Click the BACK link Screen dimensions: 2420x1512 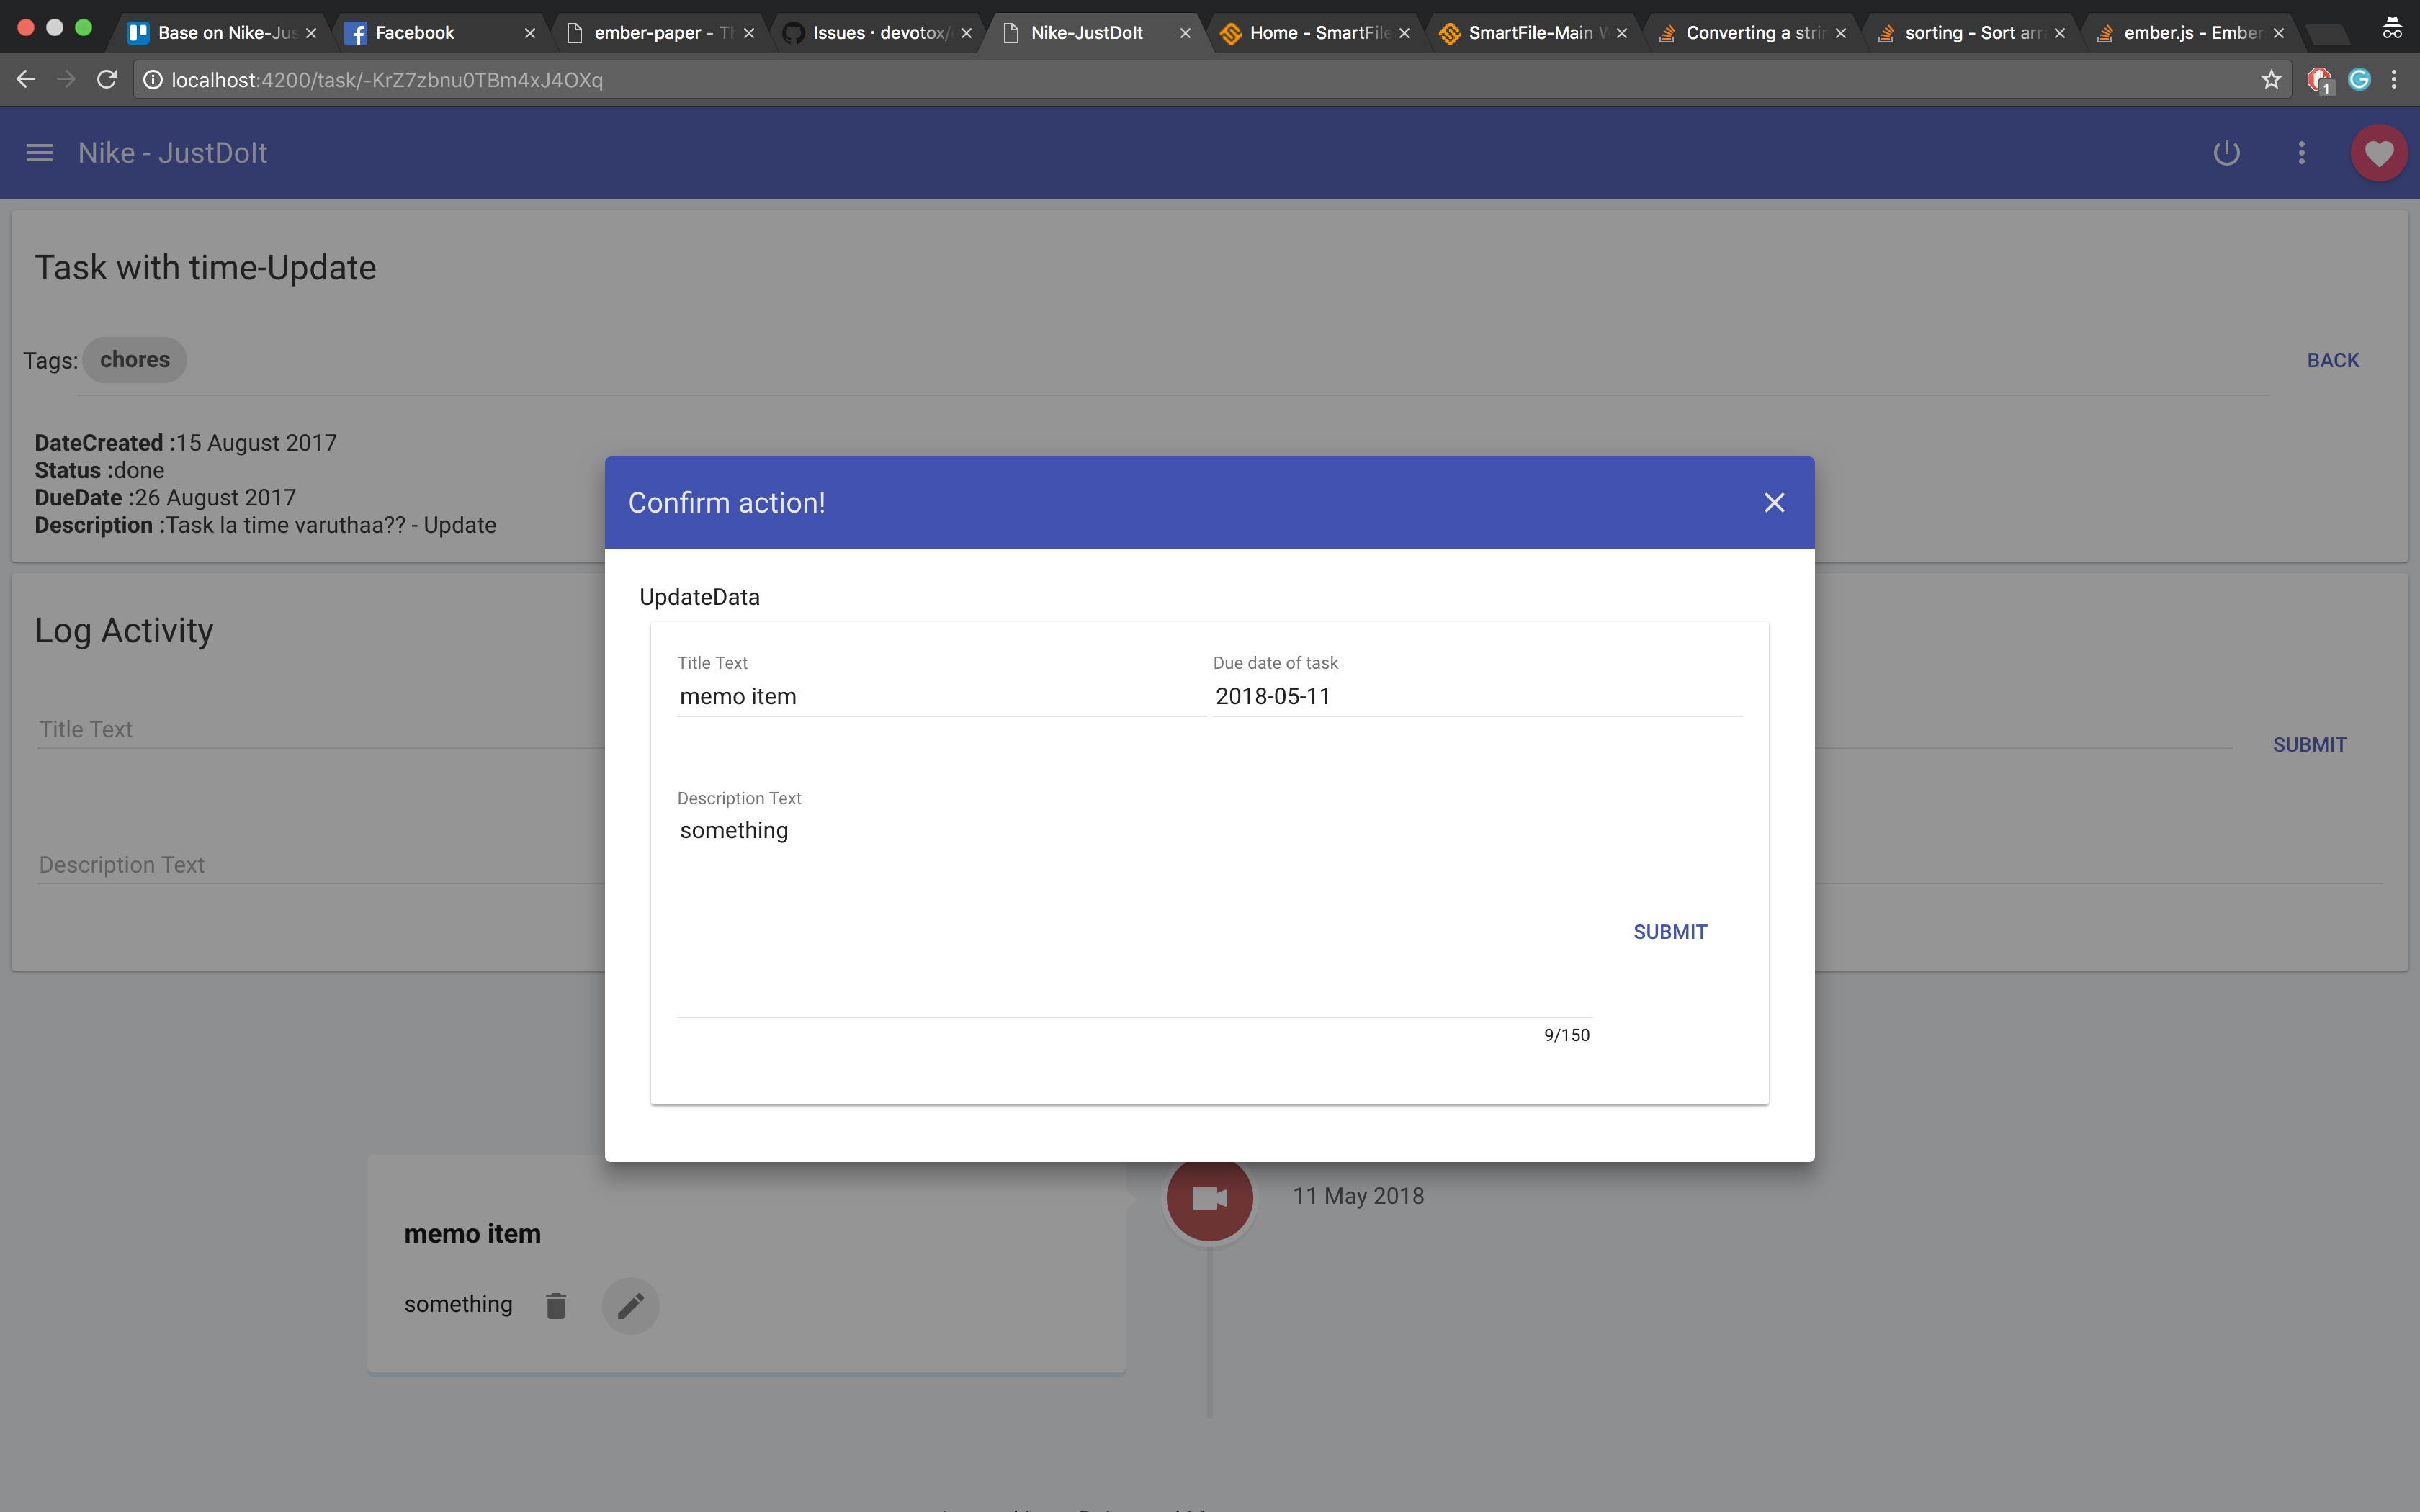point(2332,360)
